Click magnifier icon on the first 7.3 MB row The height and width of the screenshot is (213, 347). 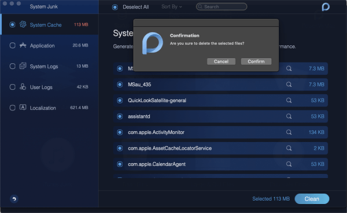289,68
